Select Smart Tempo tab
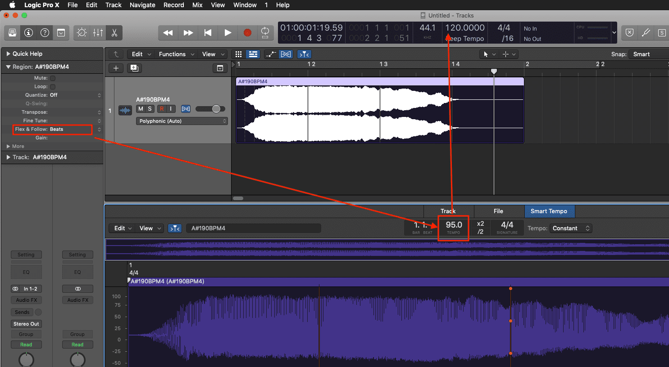669x367 pixels. (x=549, y=211)
